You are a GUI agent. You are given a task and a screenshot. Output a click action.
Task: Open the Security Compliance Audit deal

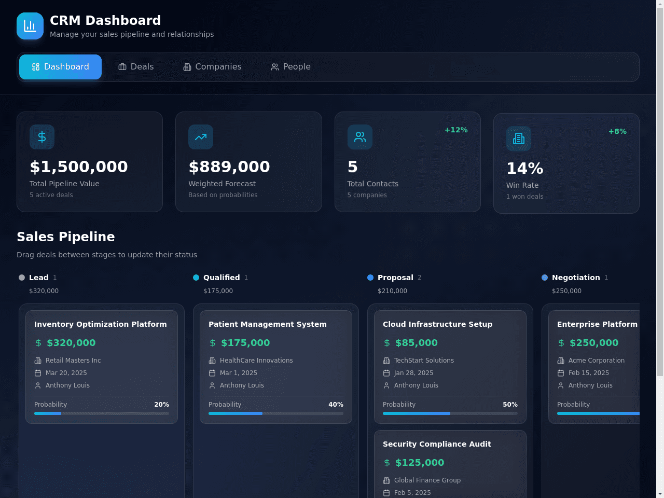click(450, 464)
